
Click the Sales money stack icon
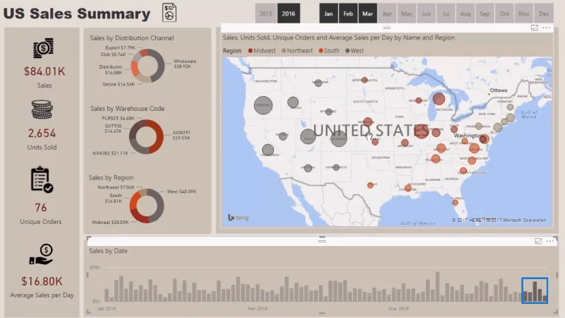pos(43,48)
